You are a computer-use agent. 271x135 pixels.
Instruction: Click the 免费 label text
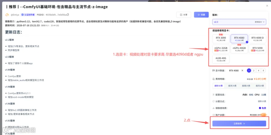coord(264,108)
